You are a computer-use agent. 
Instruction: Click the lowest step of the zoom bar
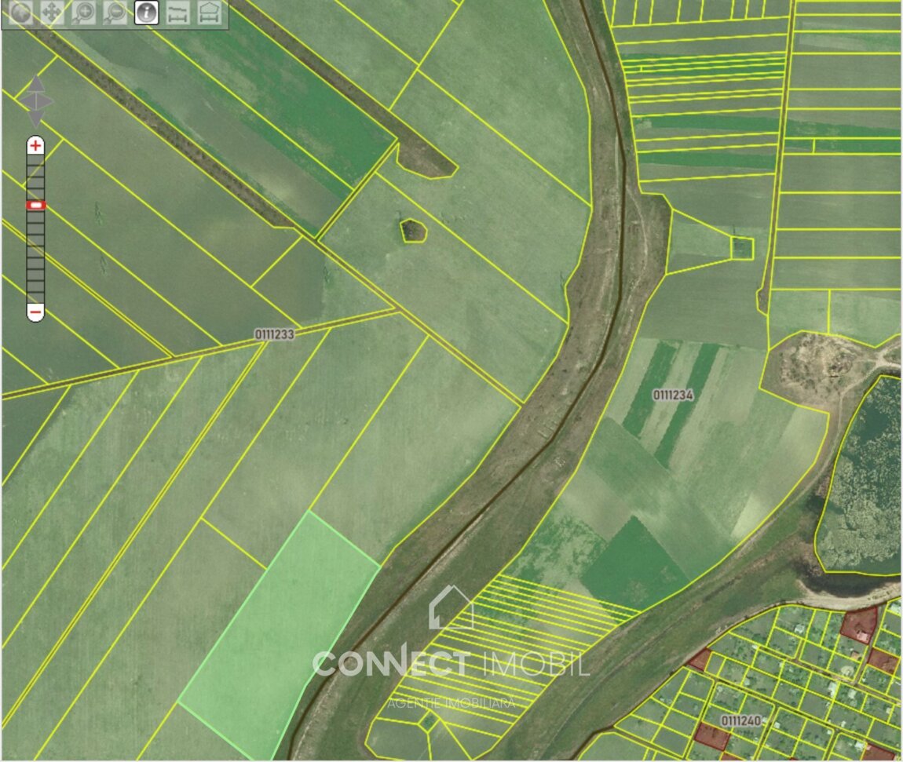[x=35, y=297]
